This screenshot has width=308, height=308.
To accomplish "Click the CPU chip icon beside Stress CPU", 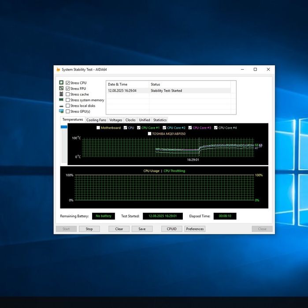I will click(x=61, y=82).
